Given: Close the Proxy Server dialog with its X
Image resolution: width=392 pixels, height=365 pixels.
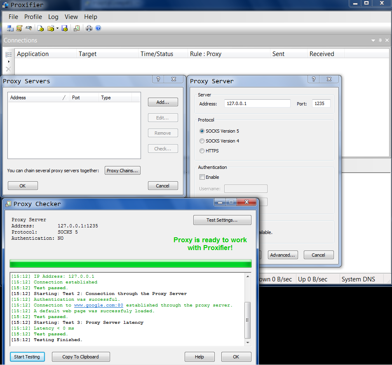Looking at the screenshot, I should (329, 79).
